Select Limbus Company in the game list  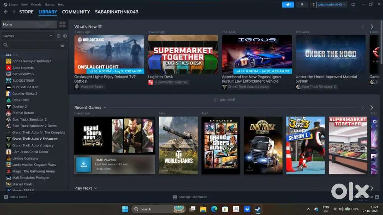point(25,158)
